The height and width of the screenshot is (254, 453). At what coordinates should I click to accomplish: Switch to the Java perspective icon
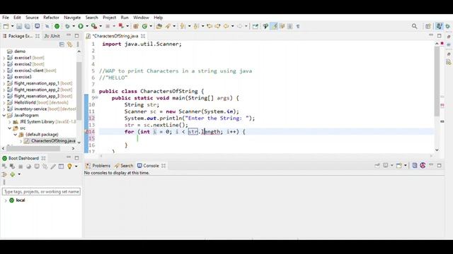point(439,26)
